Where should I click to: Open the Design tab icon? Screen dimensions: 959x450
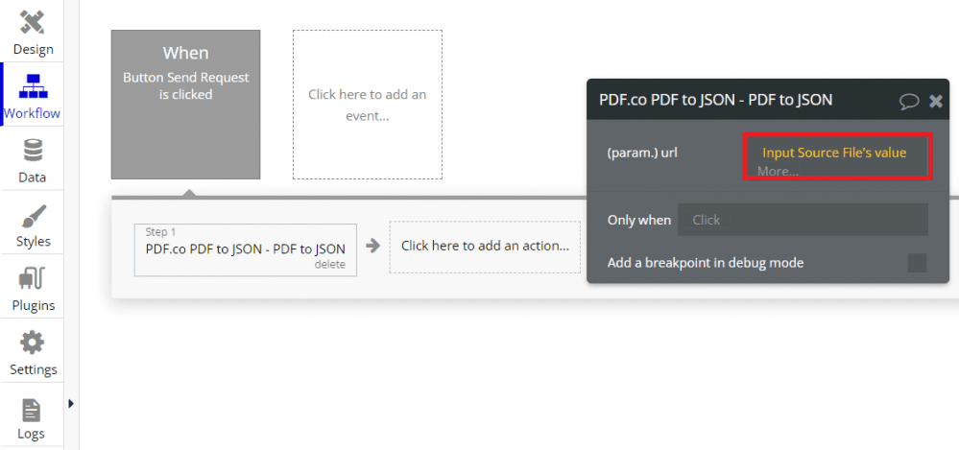(x=33, y=22)
